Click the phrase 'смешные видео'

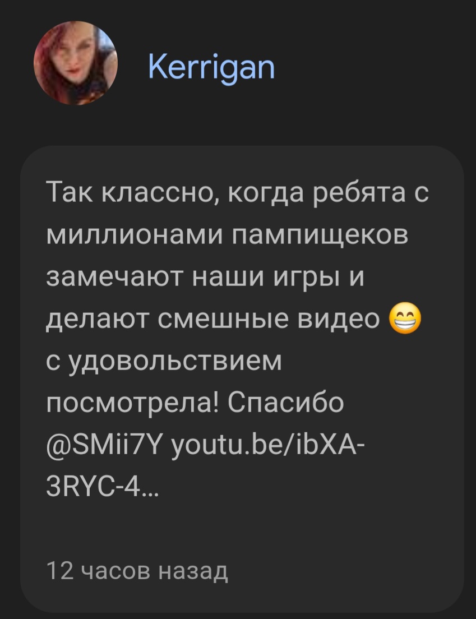point(268,320)
